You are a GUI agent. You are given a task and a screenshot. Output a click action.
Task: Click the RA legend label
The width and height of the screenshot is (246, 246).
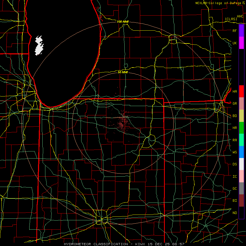(235, 140)
